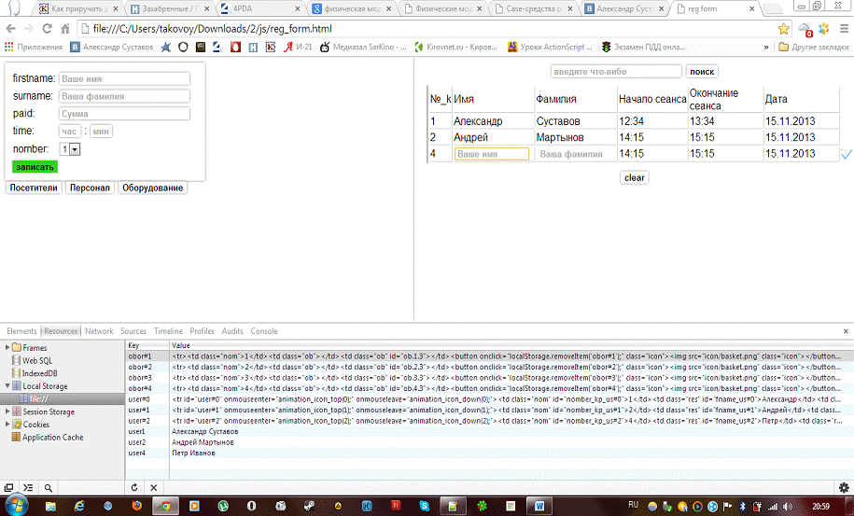Click the blue checkmark beside row 4
This screenshot has width=854, height=516.
tap(846, 154)
